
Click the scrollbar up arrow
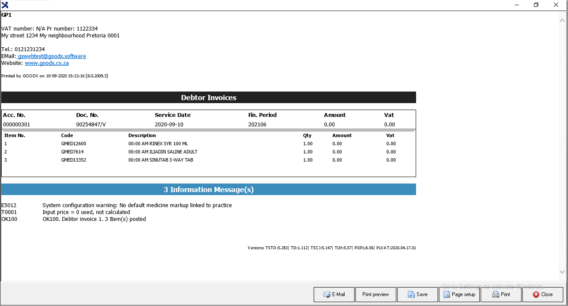(562, 20)
